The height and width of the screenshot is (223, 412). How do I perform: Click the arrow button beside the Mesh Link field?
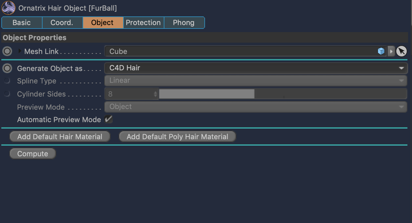click(391, 51)
